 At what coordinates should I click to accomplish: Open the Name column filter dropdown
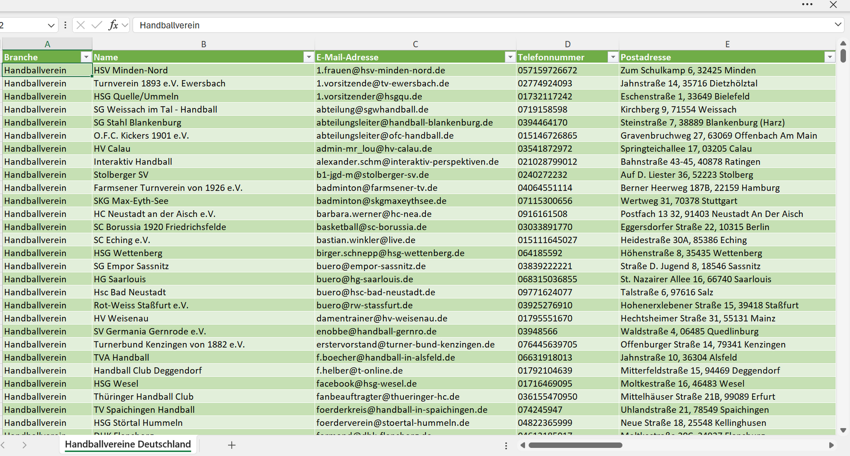309,57
